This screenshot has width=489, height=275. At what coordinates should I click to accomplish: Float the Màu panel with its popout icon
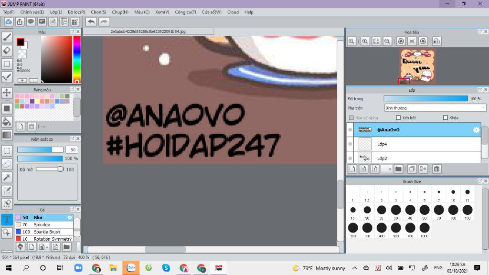click(72, 32)
